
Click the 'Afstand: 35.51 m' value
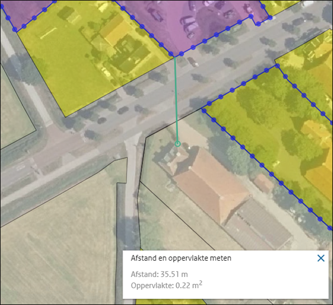coord(159,274)
